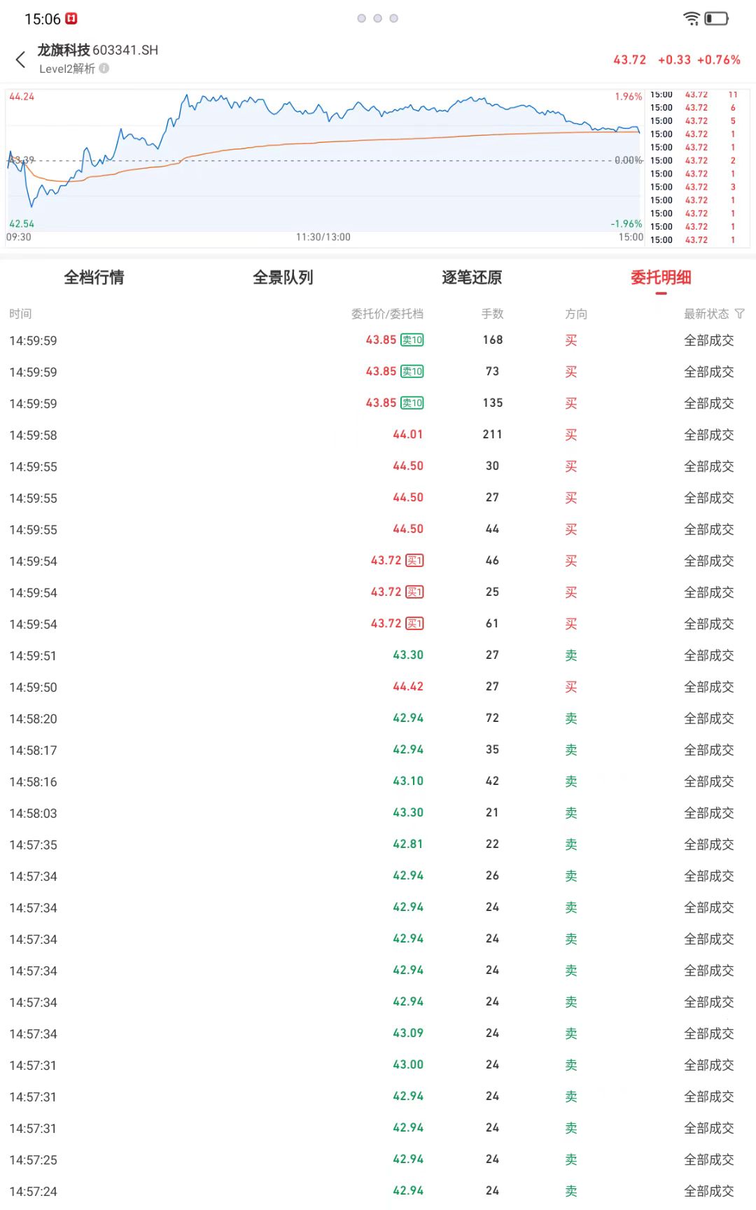This screenshot has height=1210, width=756.
Task: Select the 14:57:24 order row
Action: coord(378,1191)
